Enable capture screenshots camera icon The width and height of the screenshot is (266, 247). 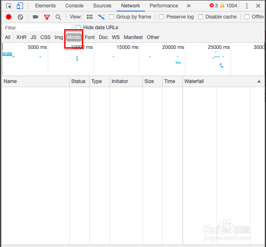pyautogui.click(x=35, y=17)
